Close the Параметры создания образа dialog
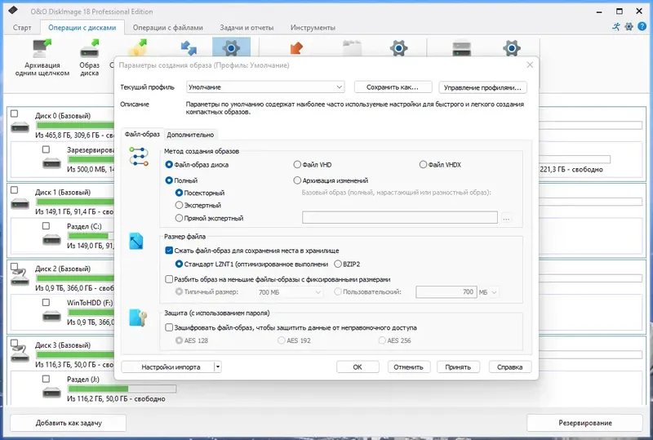The height and width of the screenshot is (440, 653). tap(530, 64)
